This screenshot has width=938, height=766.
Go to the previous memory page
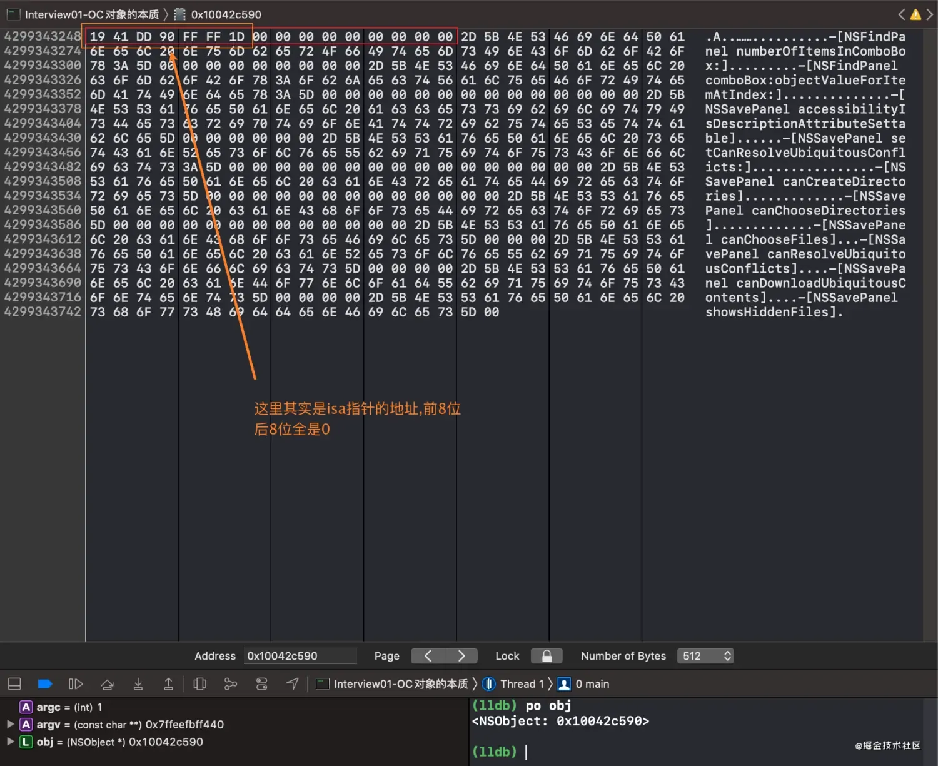(428, 656)
